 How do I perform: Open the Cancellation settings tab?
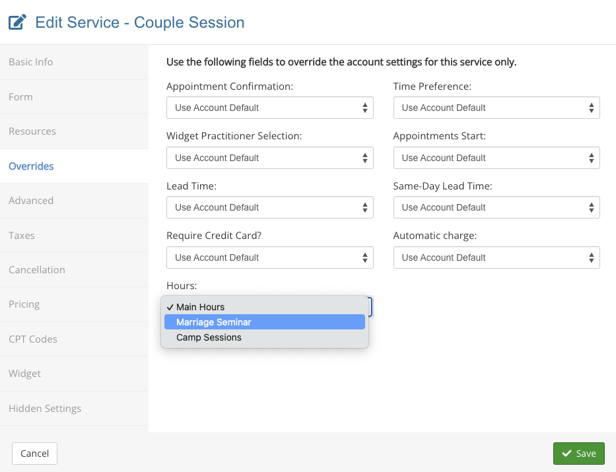click(37, 270)
